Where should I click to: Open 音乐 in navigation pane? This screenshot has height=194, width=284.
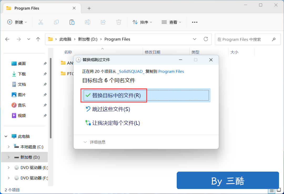22,105
